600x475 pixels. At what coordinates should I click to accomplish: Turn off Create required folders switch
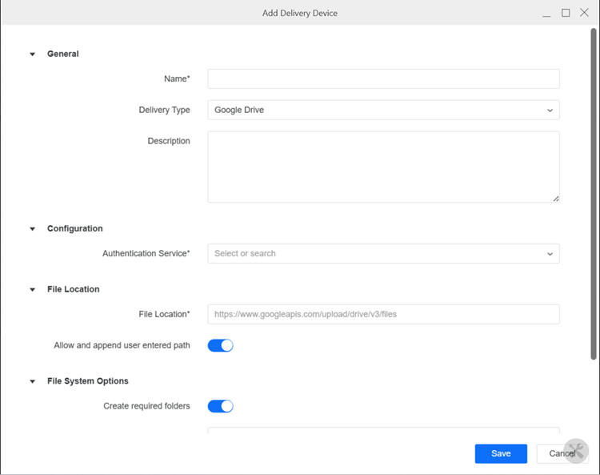[220, 406]
